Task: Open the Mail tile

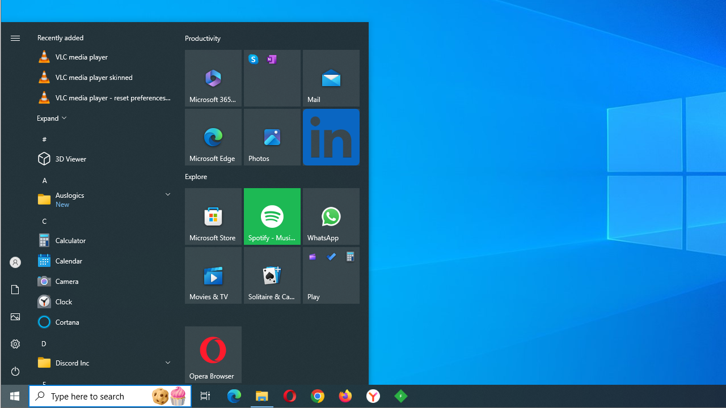Action: click(331, 78)
